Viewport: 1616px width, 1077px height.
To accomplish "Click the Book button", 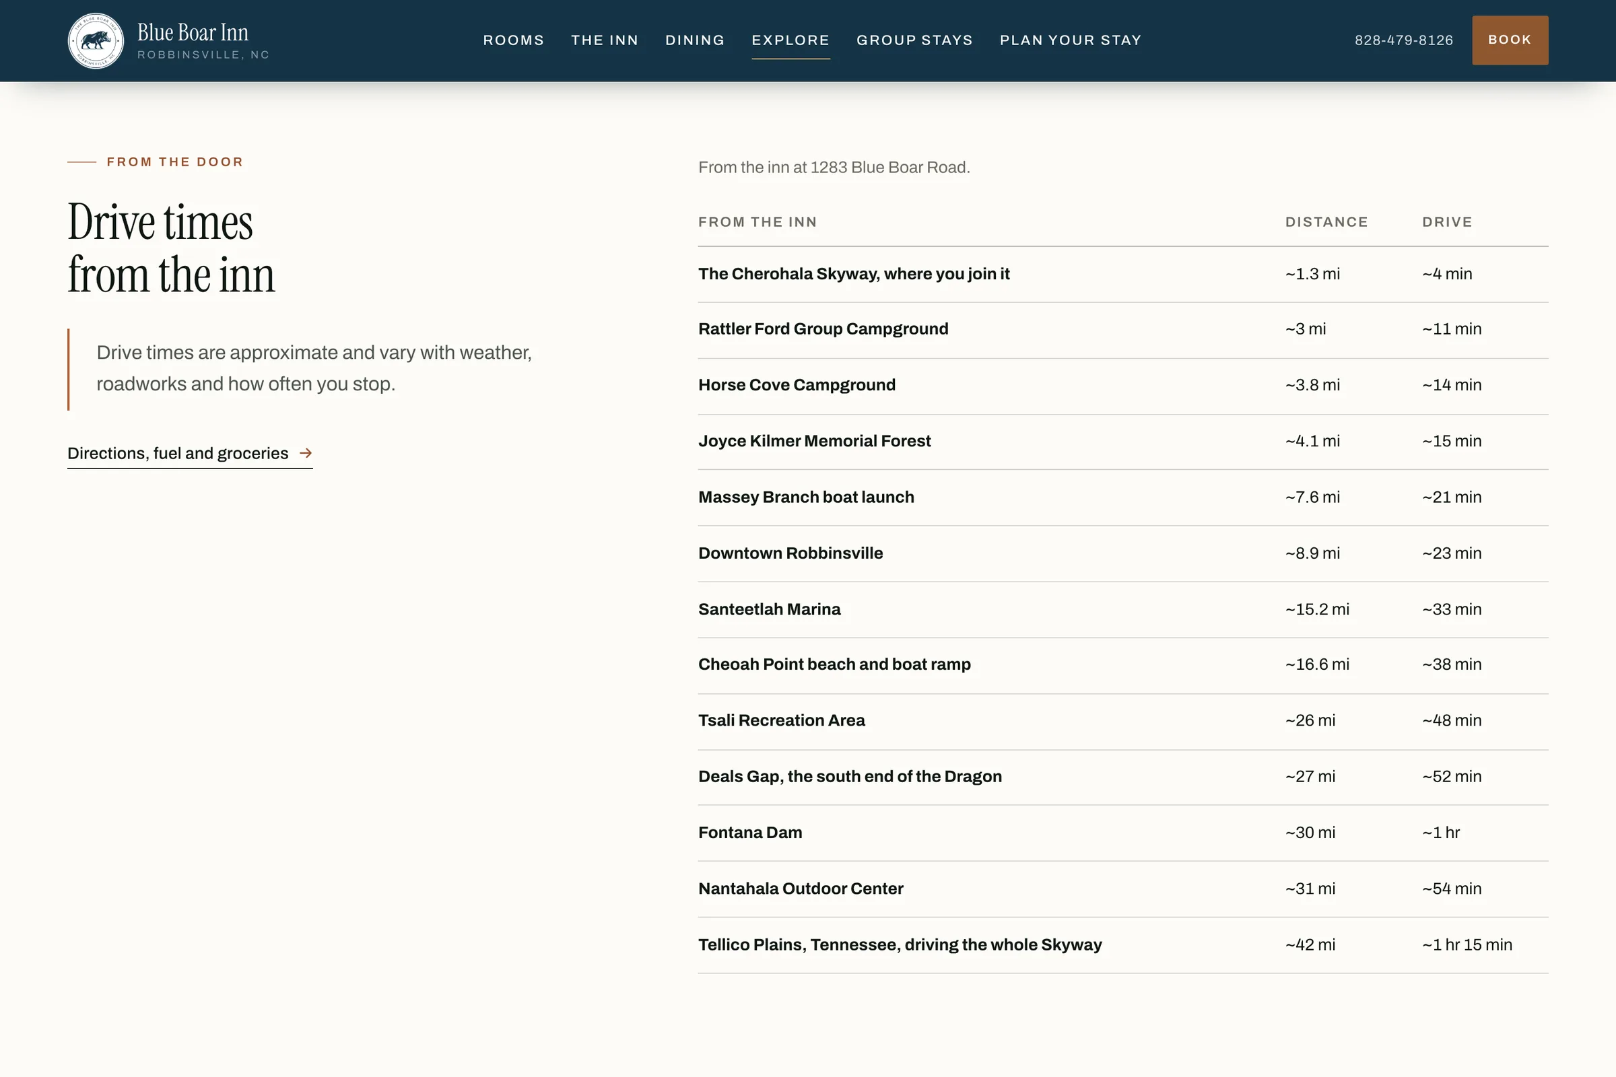I will tap(1510, 40).
